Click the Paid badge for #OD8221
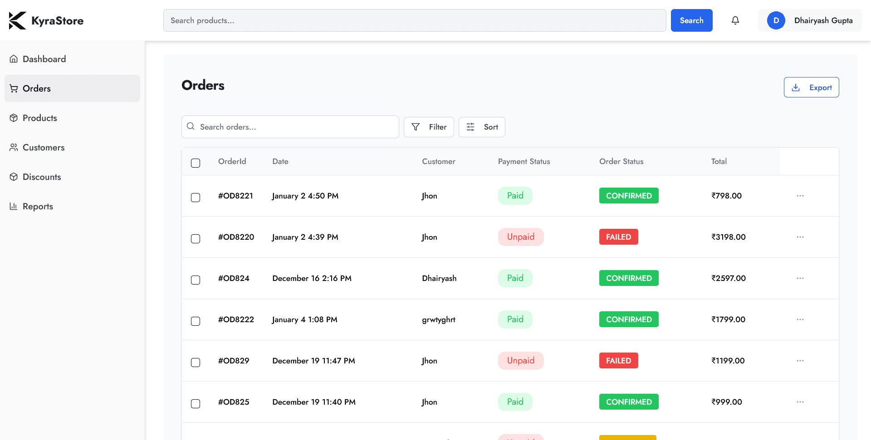 click(x=515, y=196)
